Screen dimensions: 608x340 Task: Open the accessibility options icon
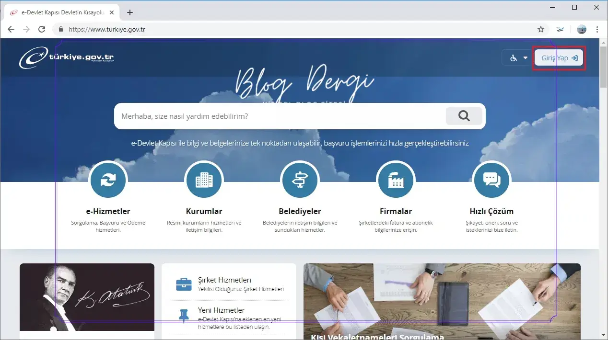point(513,57)
